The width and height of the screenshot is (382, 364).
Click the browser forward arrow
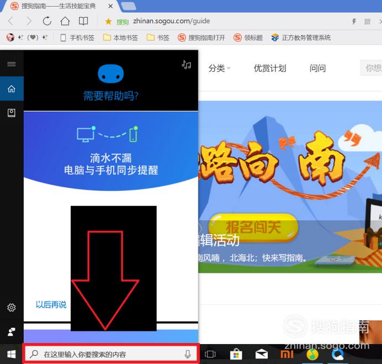pos(29,21)
